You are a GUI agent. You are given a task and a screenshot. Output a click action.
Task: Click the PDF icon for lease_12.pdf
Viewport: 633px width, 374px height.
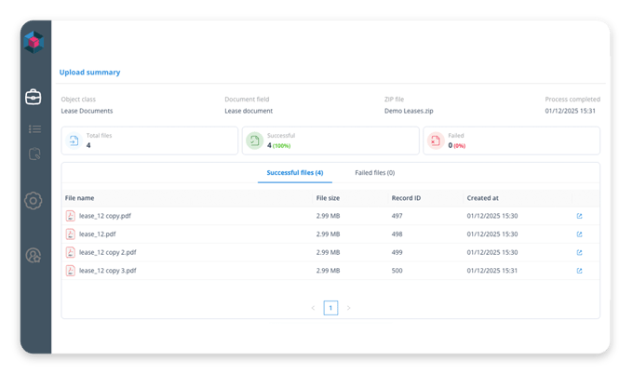[70, 234]
